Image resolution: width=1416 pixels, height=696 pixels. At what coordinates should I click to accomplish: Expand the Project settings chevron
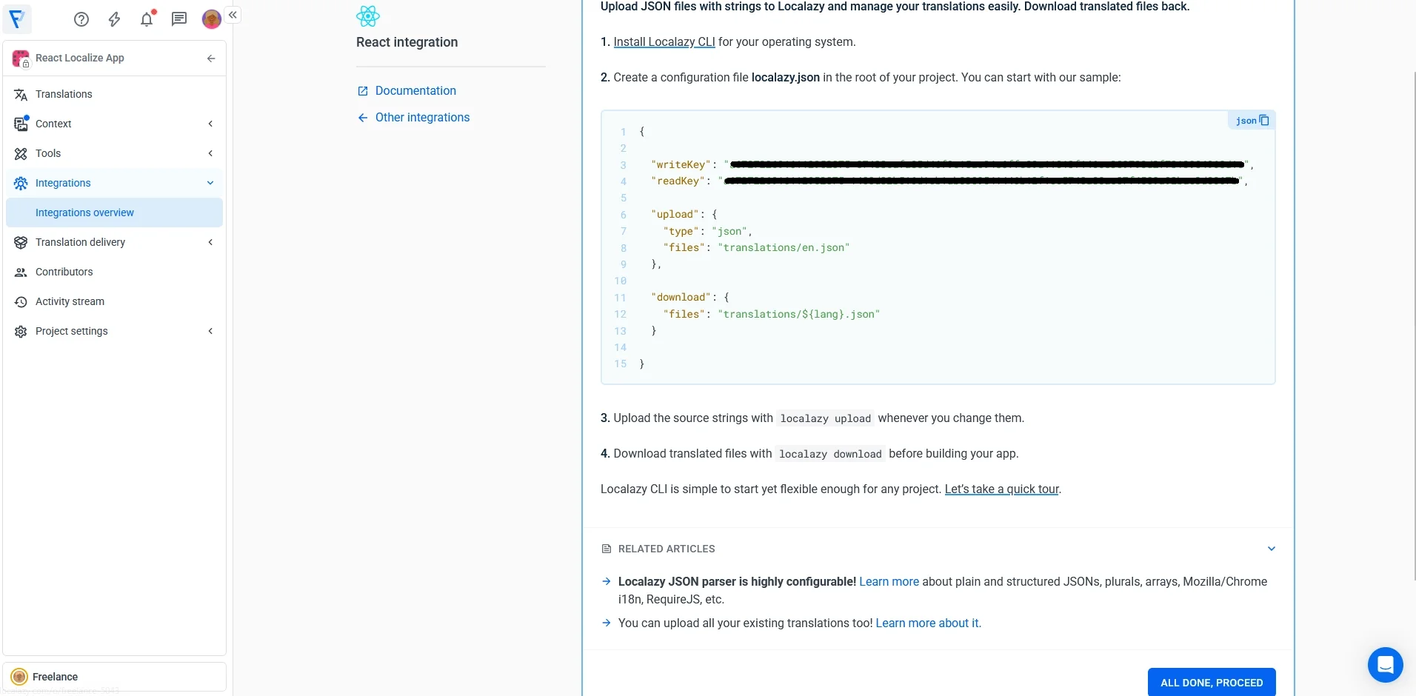click(x=210, y=331)
